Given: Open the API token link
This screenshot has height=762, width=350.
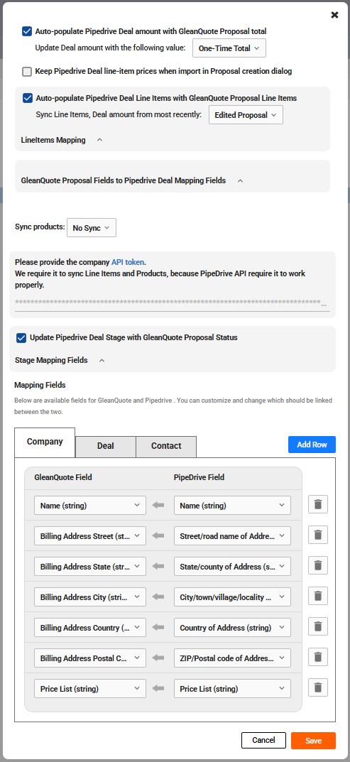Looking at the screenshot, I should (128, 263).
